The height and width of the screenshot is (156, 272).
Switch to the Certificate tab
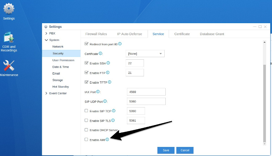click(182, 34)
